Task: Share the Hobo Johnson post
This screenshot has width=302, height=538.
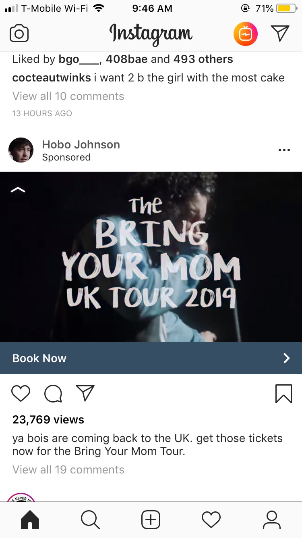Action: coord(85,393)
